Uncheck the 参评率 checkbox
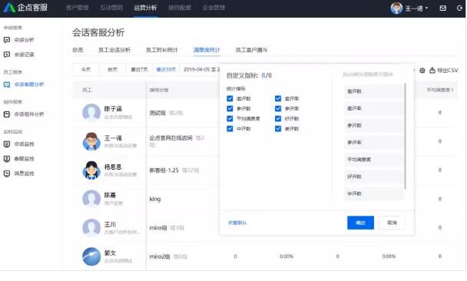The image size is (467, 281). (278, 109)
